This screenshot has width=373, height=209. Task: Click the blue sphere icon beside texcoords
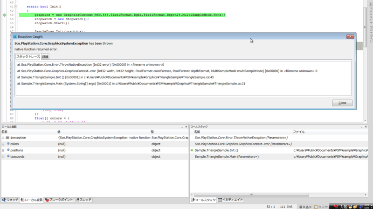click(x=8, y=156)
